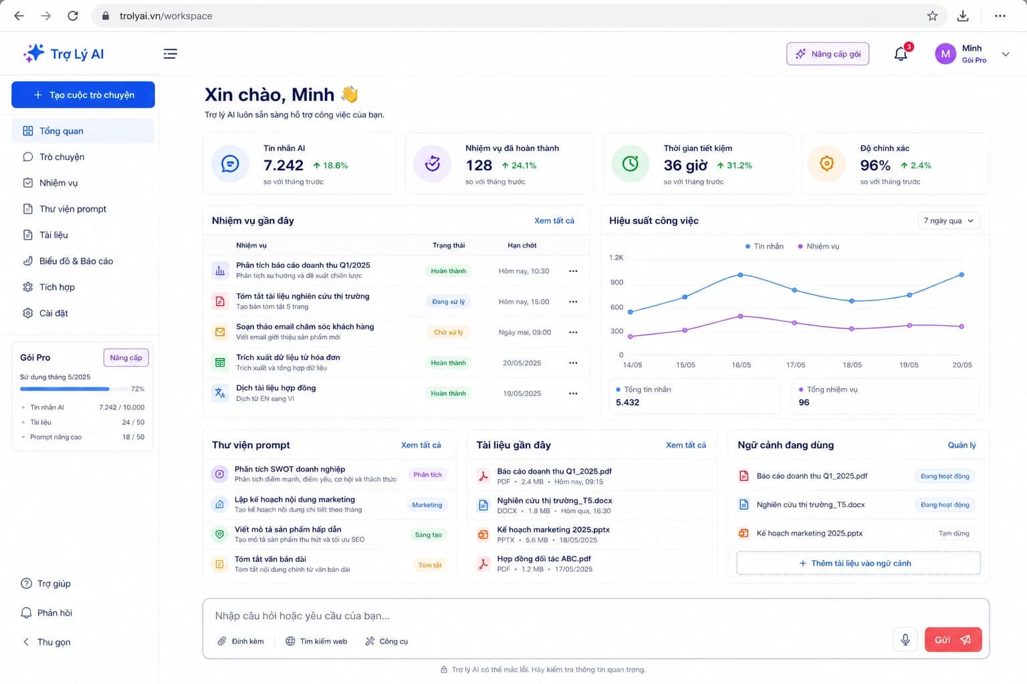Open Xem tất cả for Nhiệm vụ gần đây
1027x684 pixels.
click(554, 221)
